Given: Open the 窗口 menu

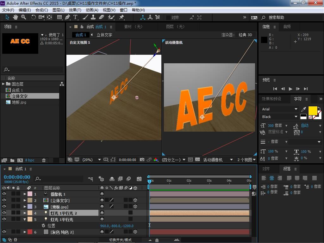Looking at the screenshot, I should point(124,10).
